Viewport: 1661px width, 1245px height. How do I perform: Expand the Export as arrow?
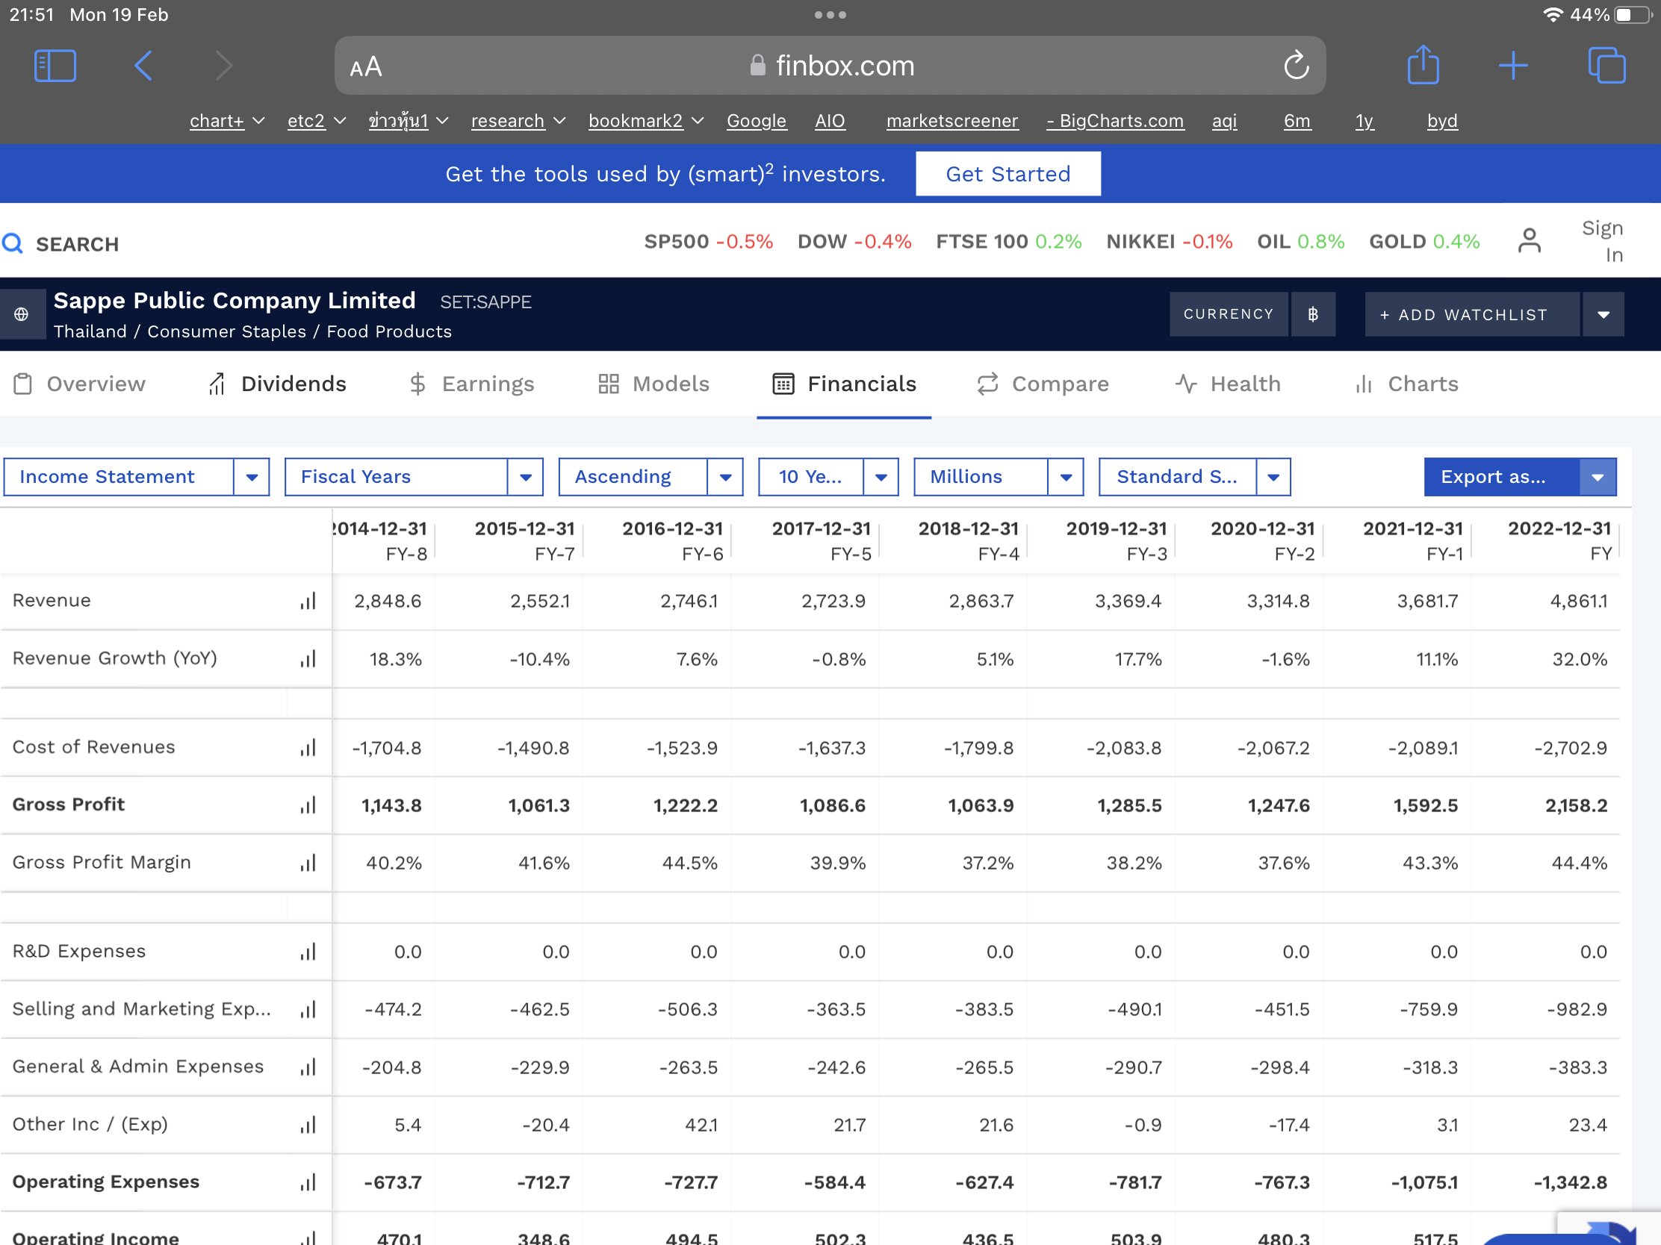click(1598, 477)
